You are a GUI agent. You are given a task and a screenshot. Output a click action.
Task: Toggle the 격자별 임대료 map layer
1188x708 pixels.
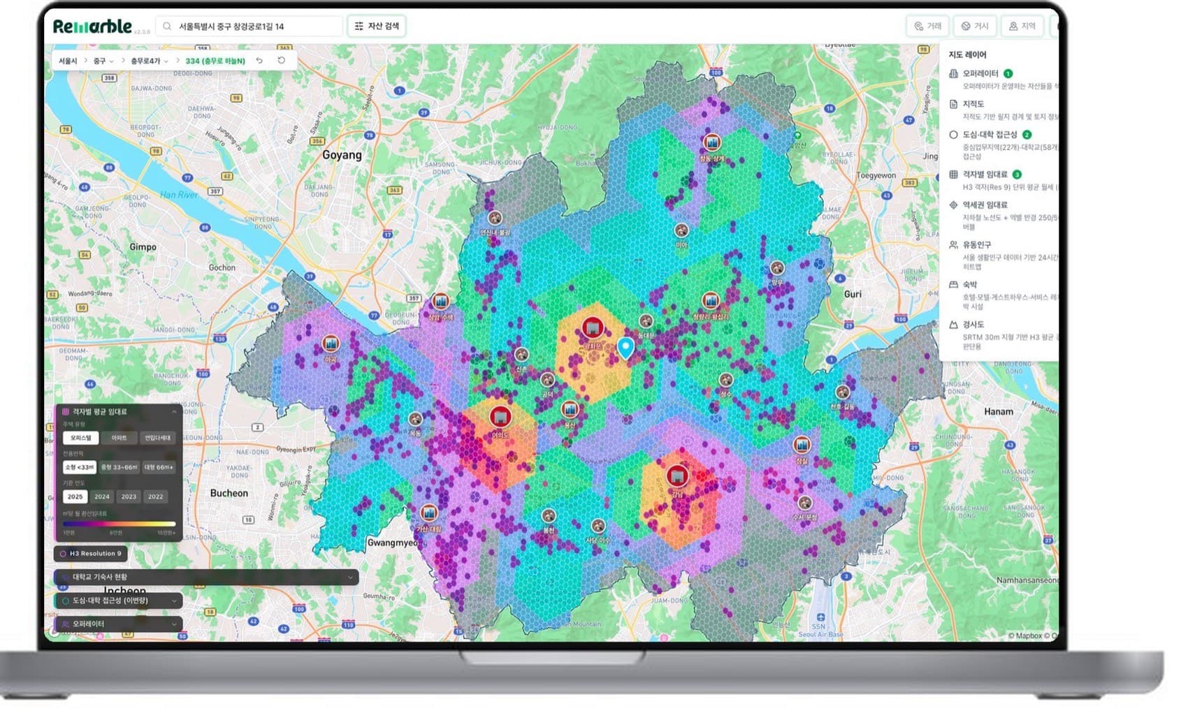click(x=1002, y=180)
